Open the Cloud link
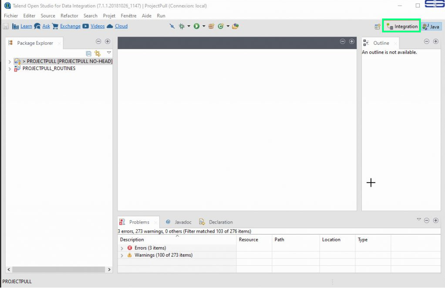 [x=121, y=27]
